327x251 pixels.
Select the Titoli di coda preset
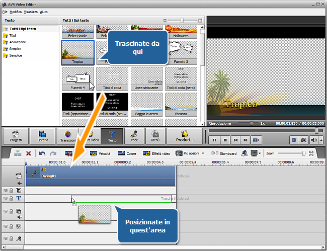click(x=112, y=78)
